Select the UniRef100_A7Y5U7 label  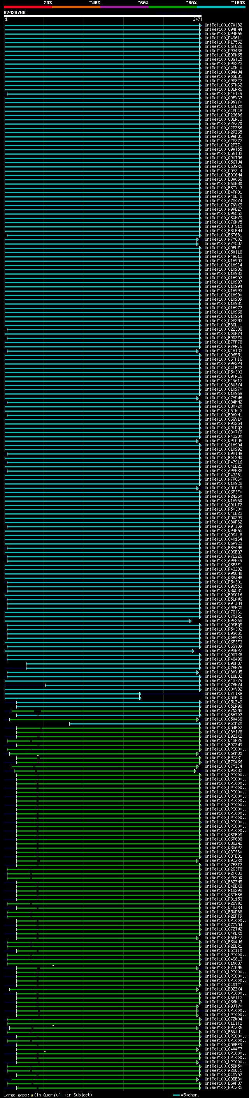[x=223, y=244]
